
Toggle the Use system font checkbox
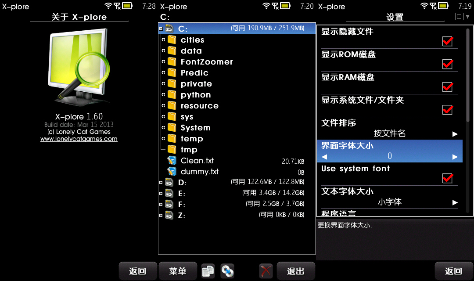point(447,178)
